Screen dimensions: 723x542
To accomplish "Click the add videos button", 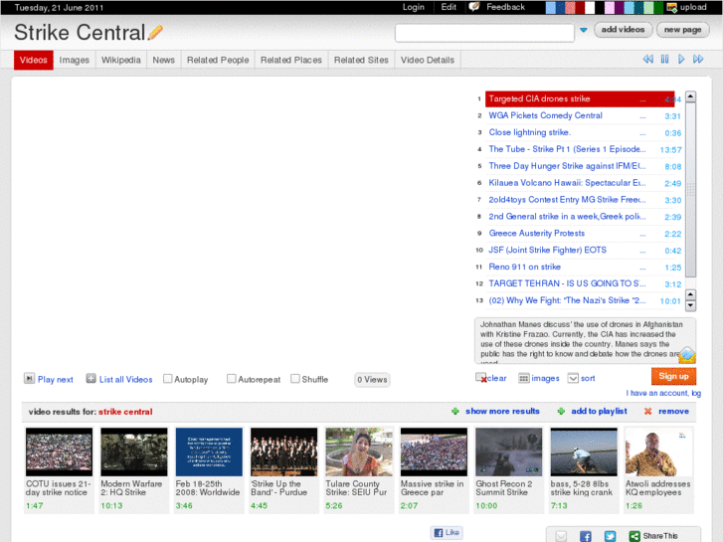I will click(x=623, y=30).
